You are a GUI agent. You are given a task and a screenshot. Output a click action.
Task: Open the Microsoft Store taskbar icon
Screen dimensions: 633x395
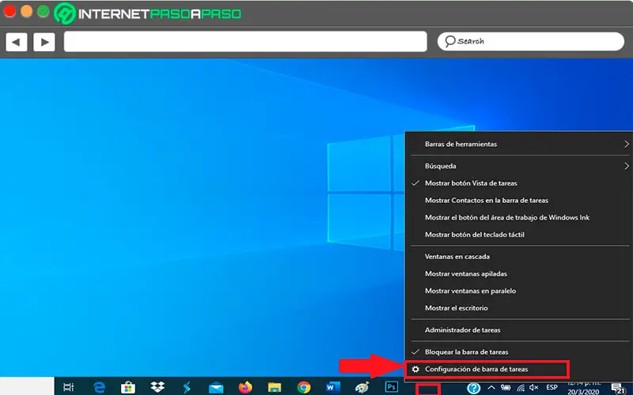point(128,387)
